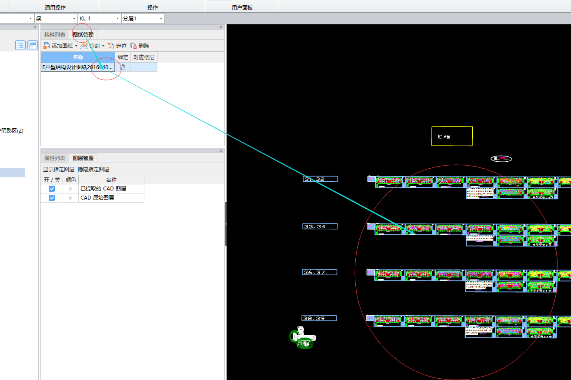Click 31.32 elevation label in drawing
The width and height of the screenshot is (571, 380).
pos(321,179)
